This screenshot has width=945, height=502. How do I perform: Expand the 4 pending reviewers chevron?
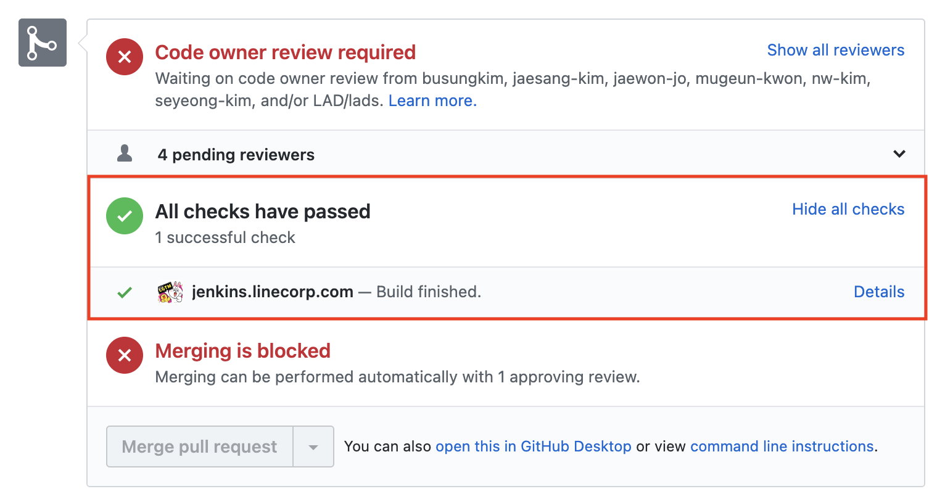coord(899,154)
